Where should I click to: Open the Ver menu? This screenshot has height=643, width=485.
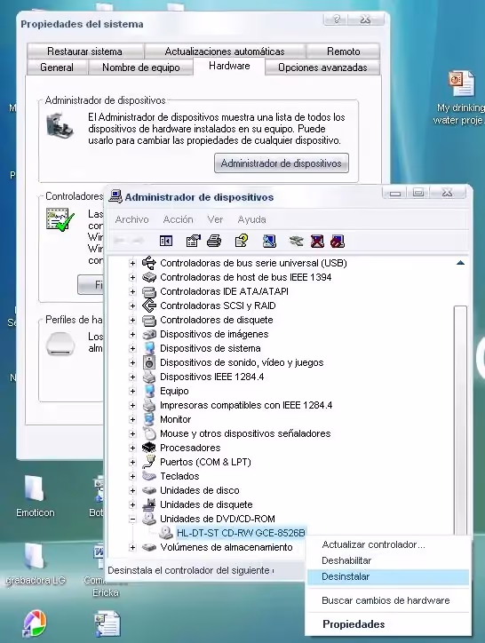tap(215, 219)
